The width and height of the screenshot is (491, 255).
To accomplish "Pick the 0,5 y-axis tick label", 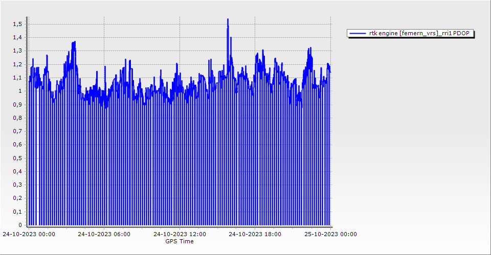I will tap(17, 158).
